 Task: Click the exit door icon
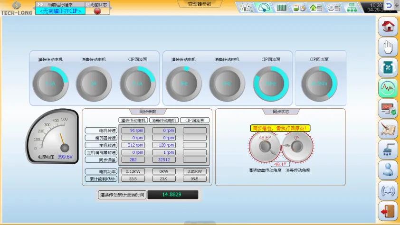(388, 211)
